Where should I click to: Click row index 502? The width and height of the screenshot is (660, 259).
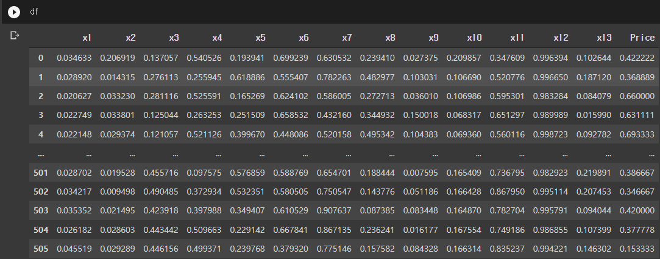tap(41, 192)
